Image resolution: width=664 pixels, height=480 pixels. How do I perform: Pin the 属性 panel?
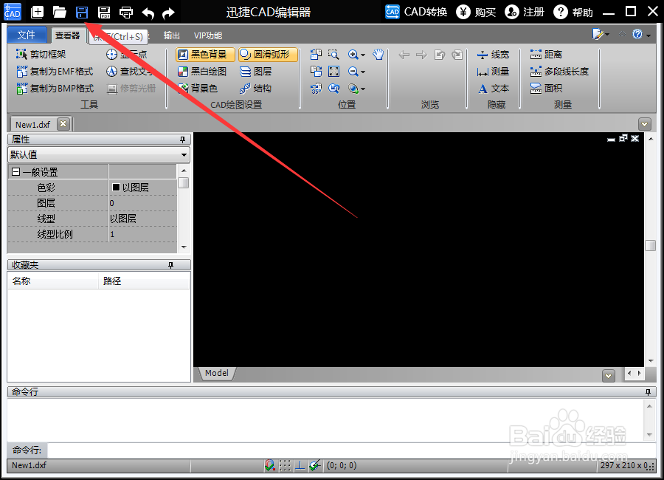(x=182, y=139)
